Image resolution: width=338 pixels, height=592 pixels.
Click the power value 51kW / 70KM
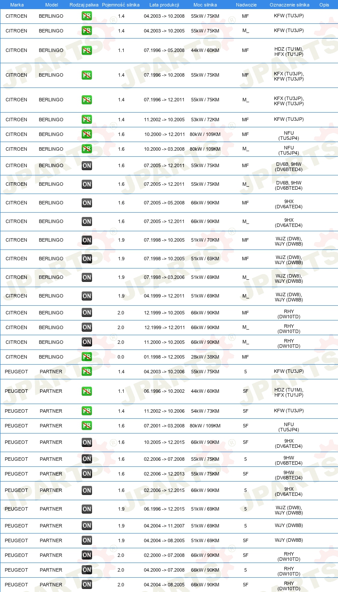(205, 240)
